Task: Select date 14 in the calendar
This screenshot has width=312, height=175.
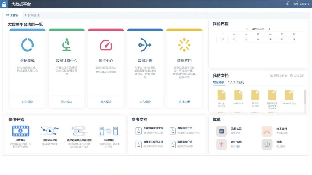Action: [246, 39]
